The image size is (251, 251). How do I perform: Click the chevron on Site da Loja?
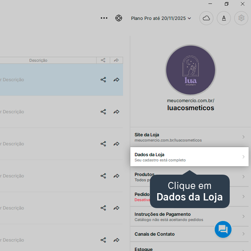point(243,137)
